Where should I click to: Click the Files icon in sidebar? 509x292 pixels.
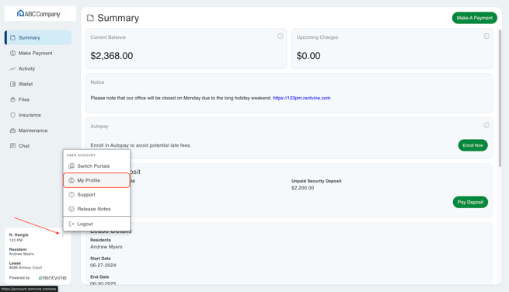click(12, 99)
